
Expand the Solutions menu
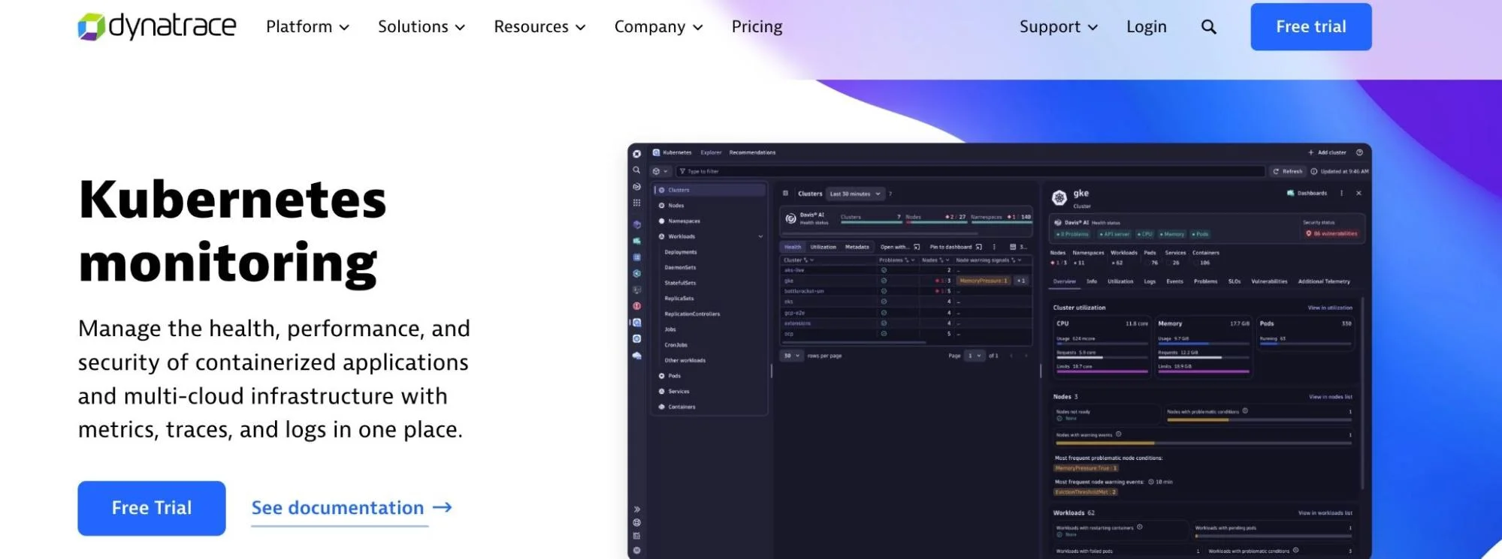coord(422,27)
